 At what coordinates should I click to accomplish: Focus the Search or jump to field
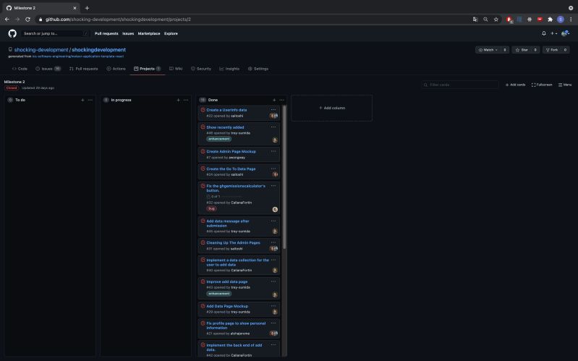pyautogui.click(x=55, y=33)
